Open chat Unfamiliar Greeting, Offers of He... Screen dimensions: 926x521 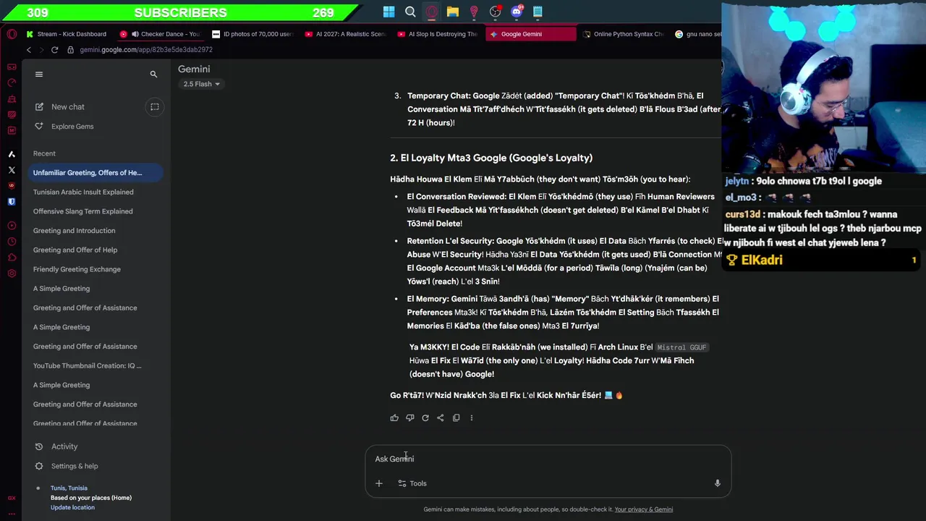(x=95, y=172)
